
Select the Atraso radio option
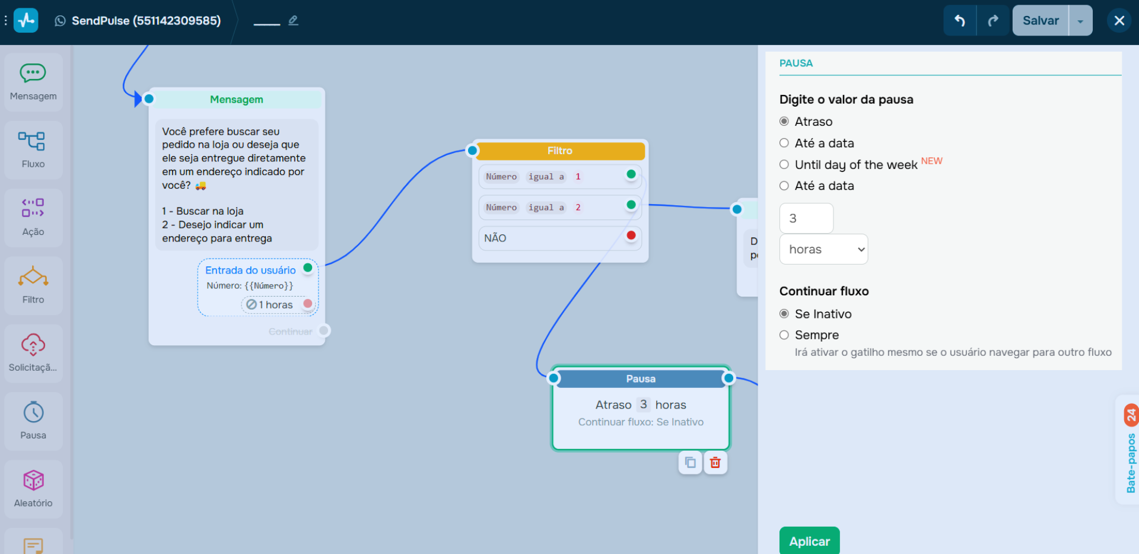coord(784,122)
